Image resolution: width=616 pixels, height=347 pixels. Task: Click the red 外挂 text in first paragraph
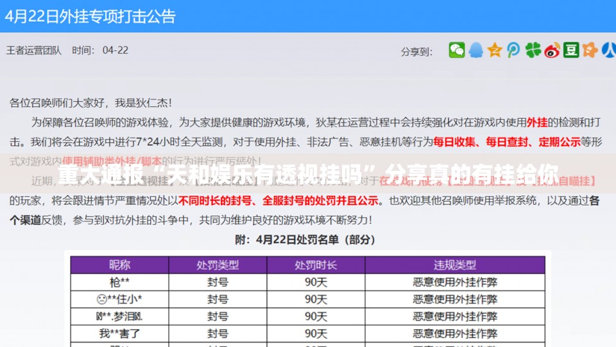pyautogui.click(x=536, y=121)
